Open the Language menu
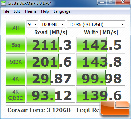 tap(62, 11)
